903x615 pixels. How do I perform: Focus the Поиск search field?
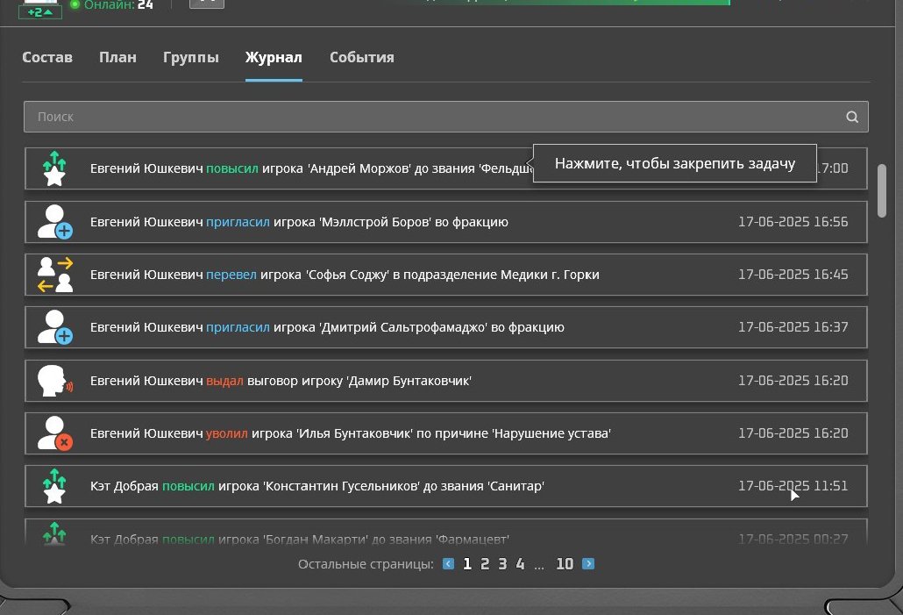[445, 117]
